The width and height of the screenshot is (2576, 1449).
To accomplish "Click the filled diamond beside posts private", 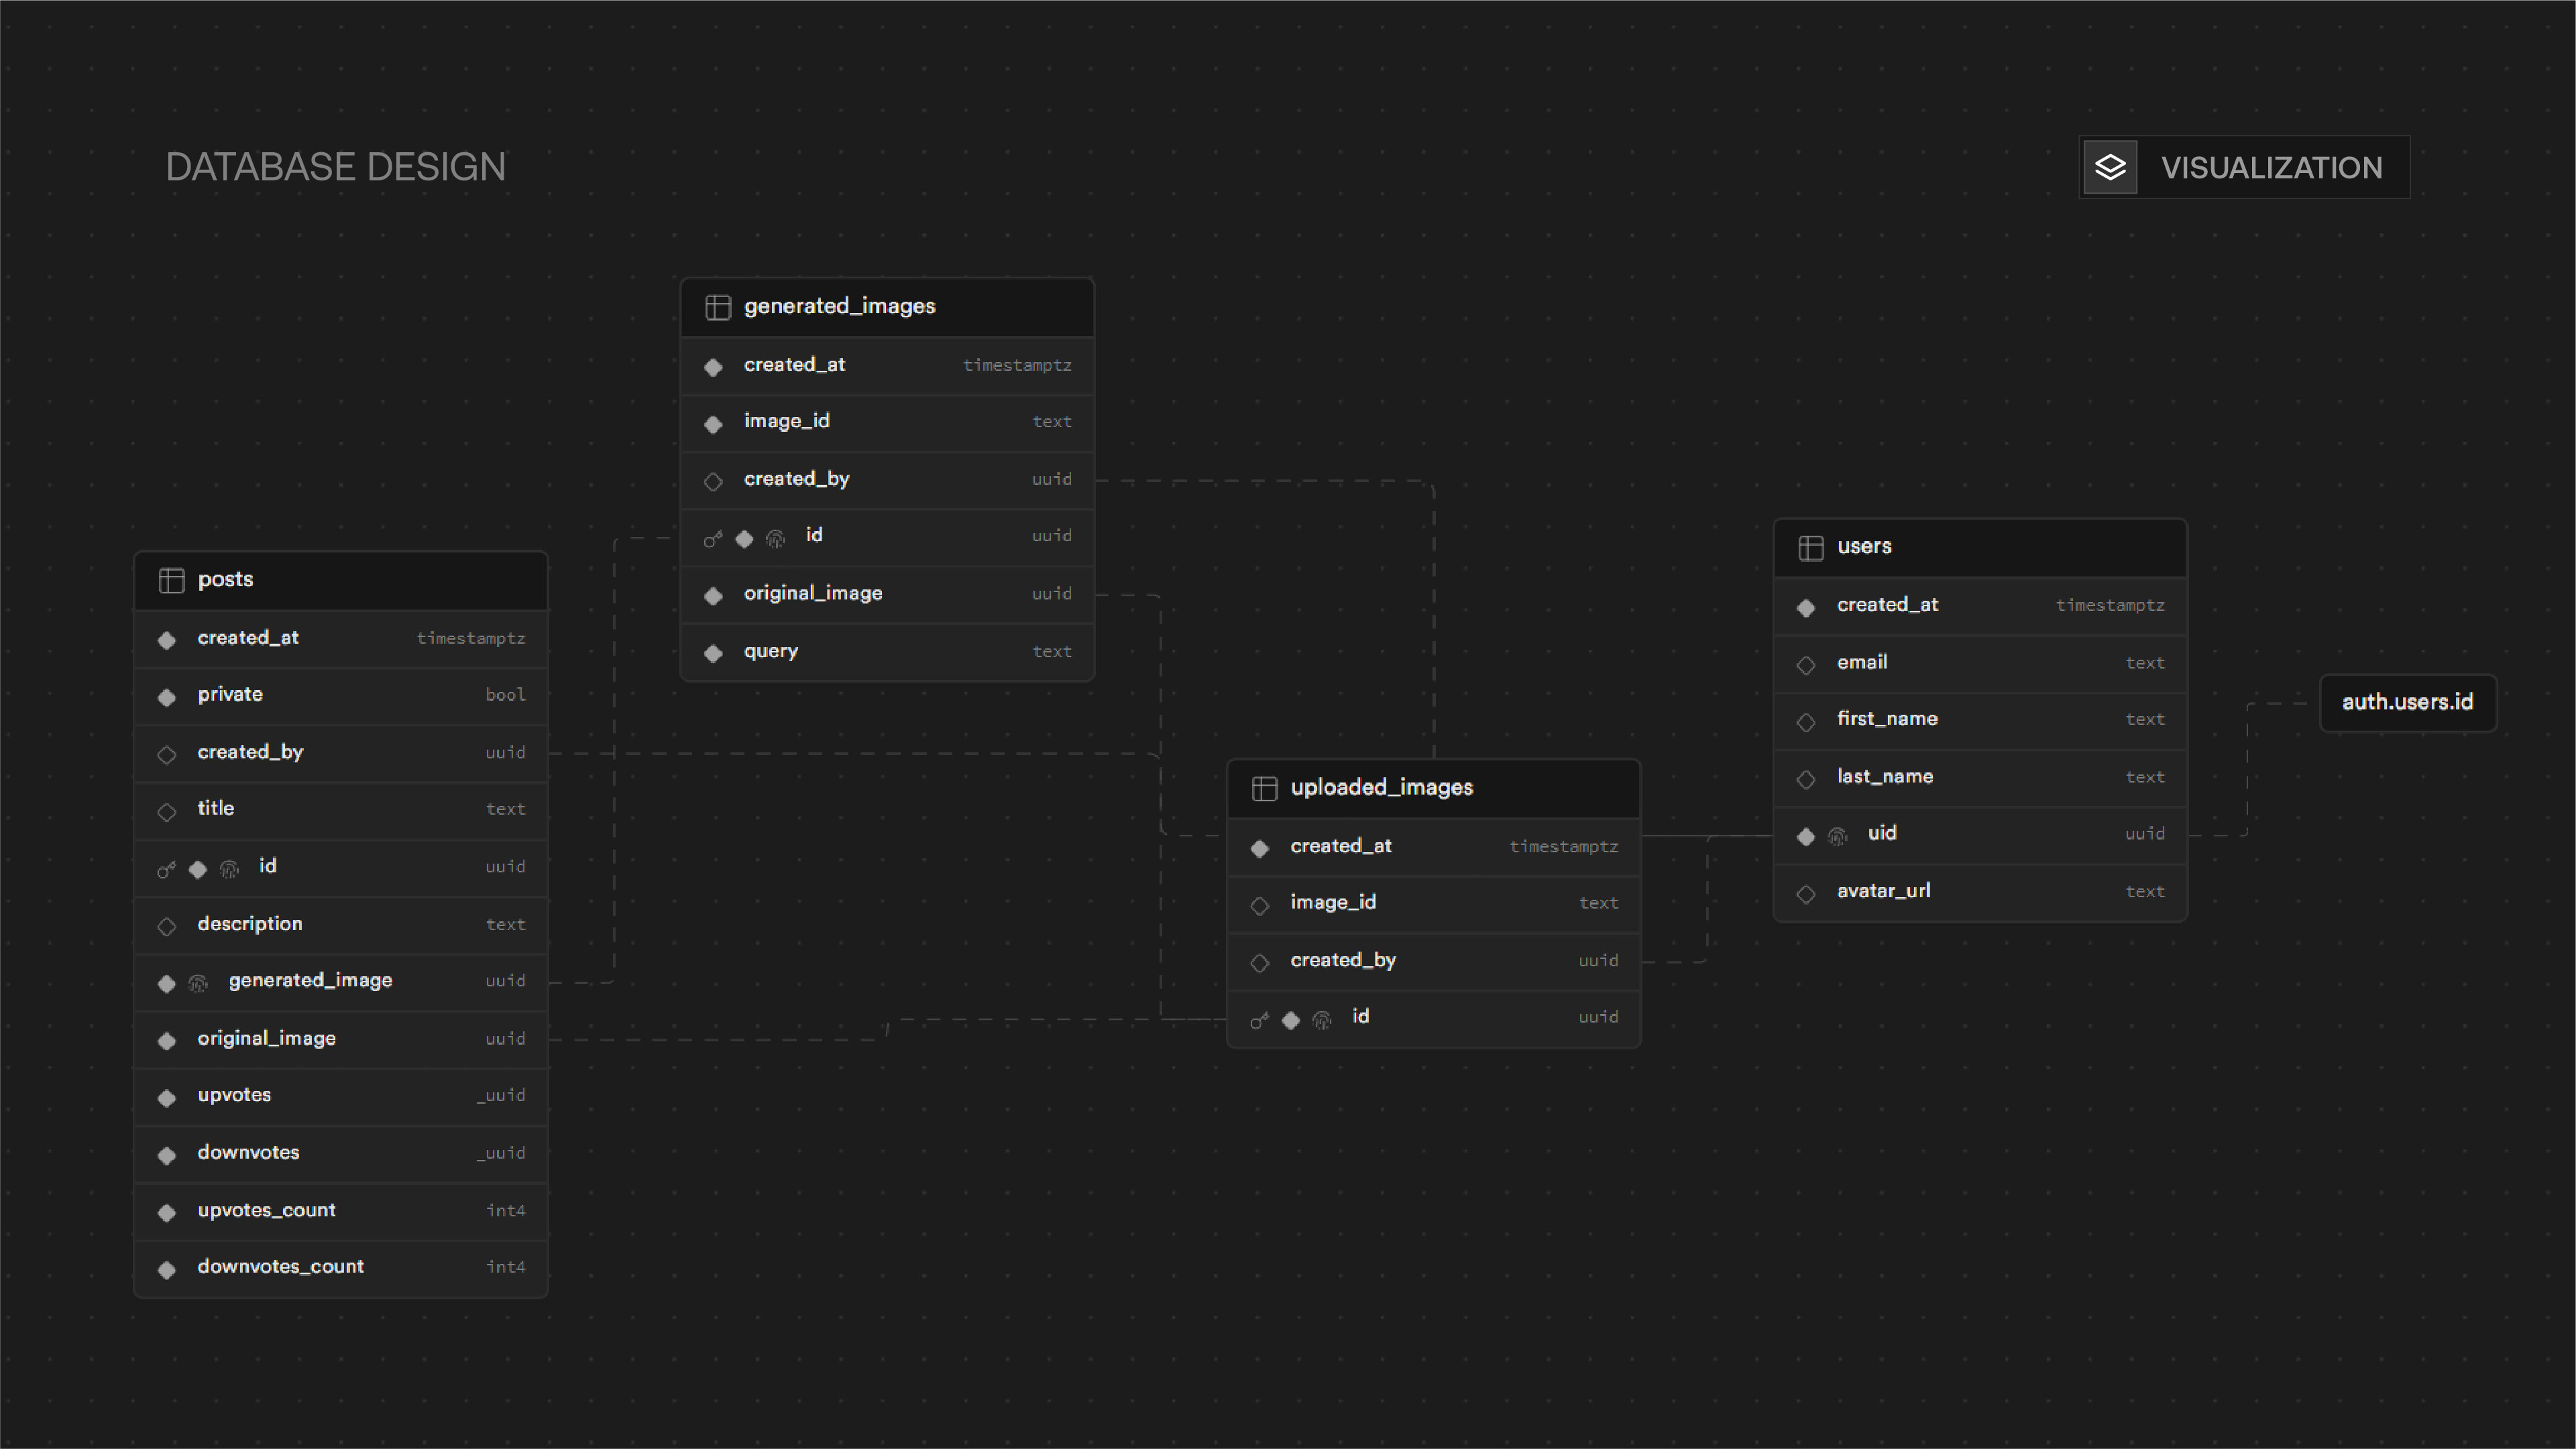I will pos(167,697).
